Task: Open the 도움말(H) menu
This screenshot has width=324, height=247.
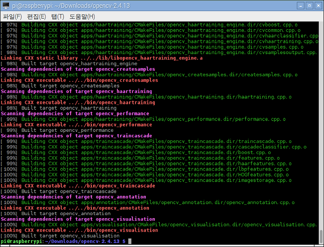Action: tap(82, 17)
